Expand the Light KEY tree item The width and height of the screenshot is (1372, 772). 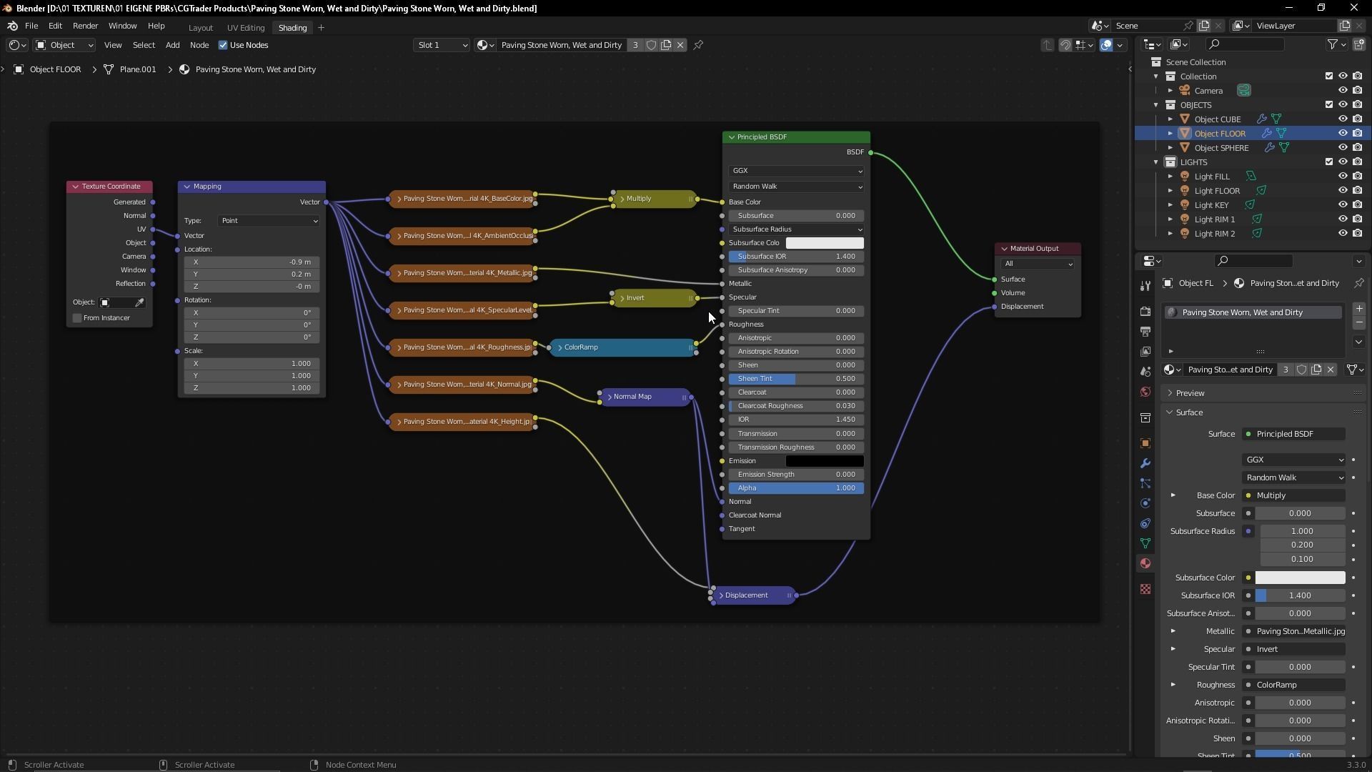pyautogui.click(x=1170, y=205)
